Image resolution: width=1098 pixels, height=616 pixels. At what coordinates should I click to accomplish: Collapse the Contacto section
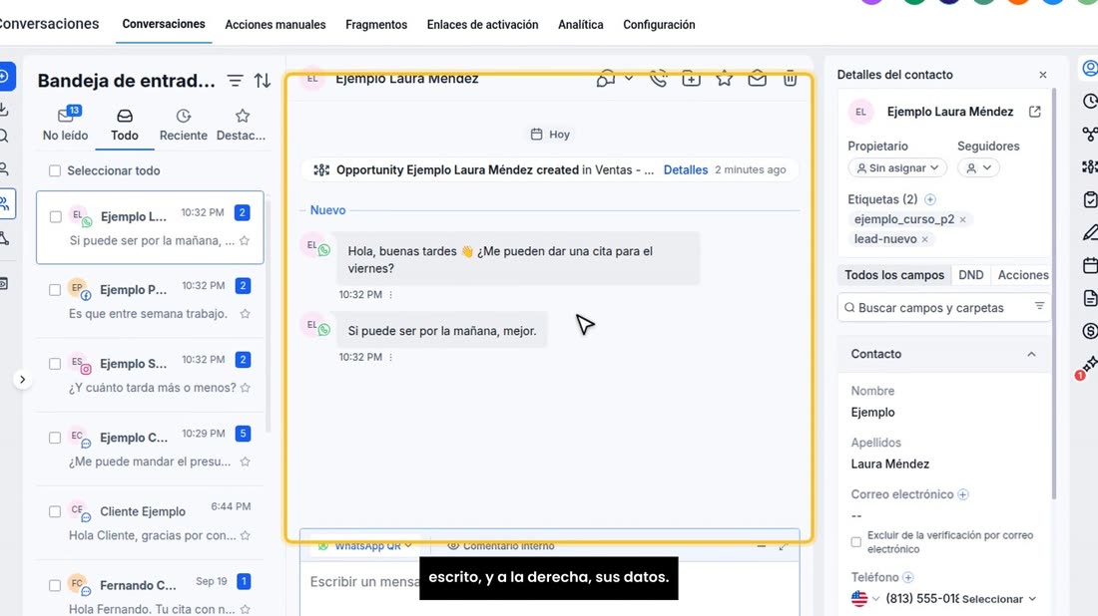pos(1031,355)
